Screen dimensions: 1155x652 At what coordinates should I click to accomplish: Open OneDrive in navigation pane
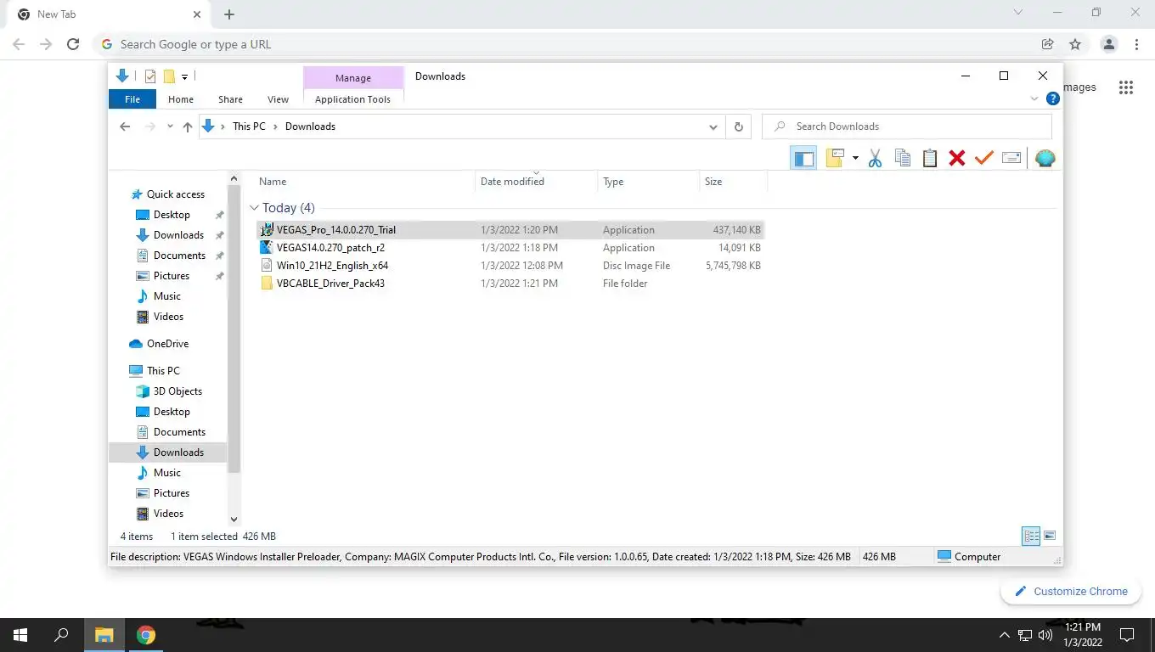coord(167,344)
